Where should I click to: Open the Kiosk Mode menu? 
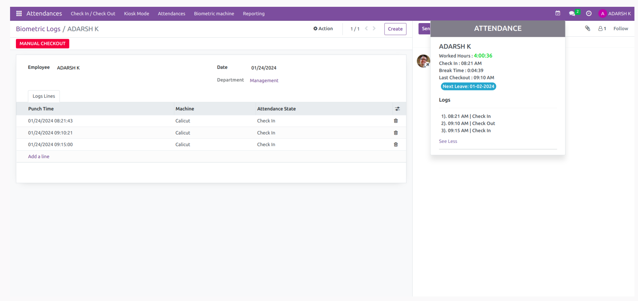click(137, 14)
